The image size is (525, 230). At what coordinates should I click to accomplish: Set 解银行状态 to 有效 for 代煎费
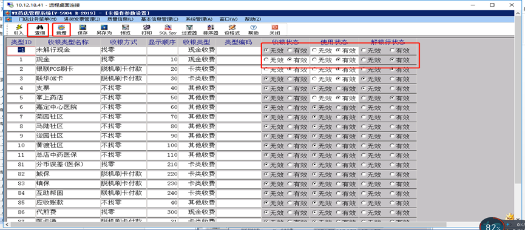click(x=393, y=212)
